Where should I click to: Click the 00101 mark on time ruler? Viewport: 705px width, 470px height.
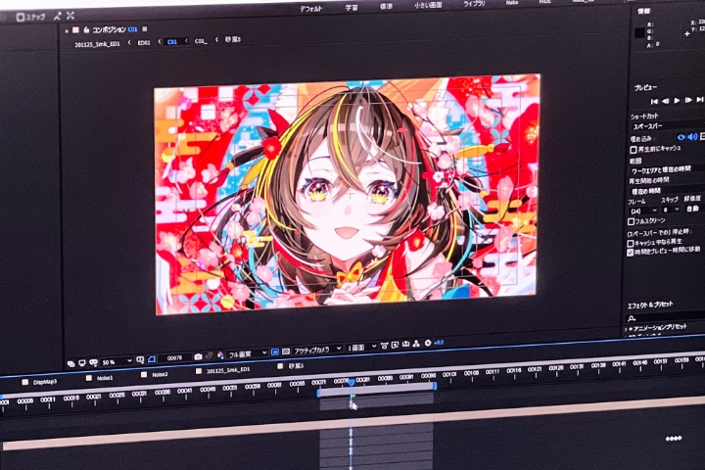(449, 374)
